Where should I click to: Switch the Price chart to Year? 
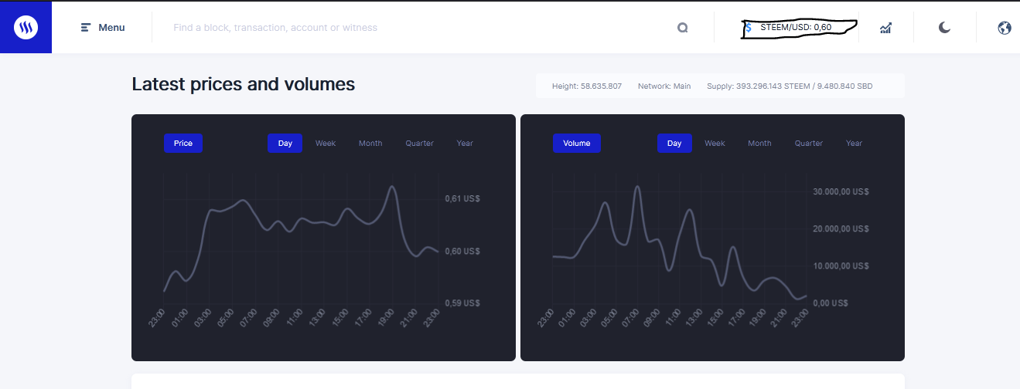tap(465, 144)
